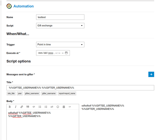Open the GIF picker in toolbar
The height and width of the screenshot is (140, 158).
(70, 107)
